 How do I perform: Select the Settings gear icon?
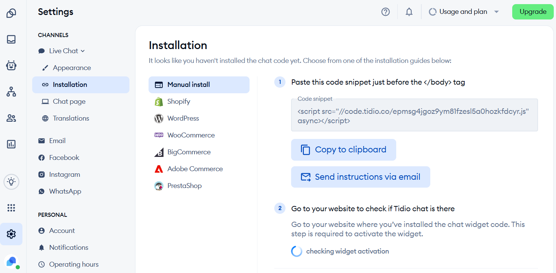tap(11, 234)
